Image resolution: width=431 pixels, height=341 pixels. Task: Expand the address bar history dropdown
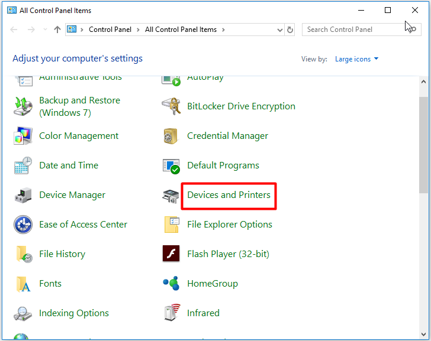280,30
